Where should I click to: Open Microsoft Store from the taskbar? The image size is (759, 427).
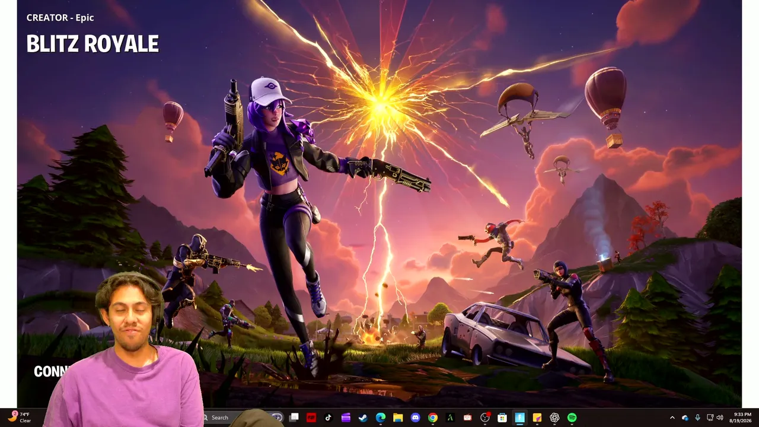pos(502,418)
